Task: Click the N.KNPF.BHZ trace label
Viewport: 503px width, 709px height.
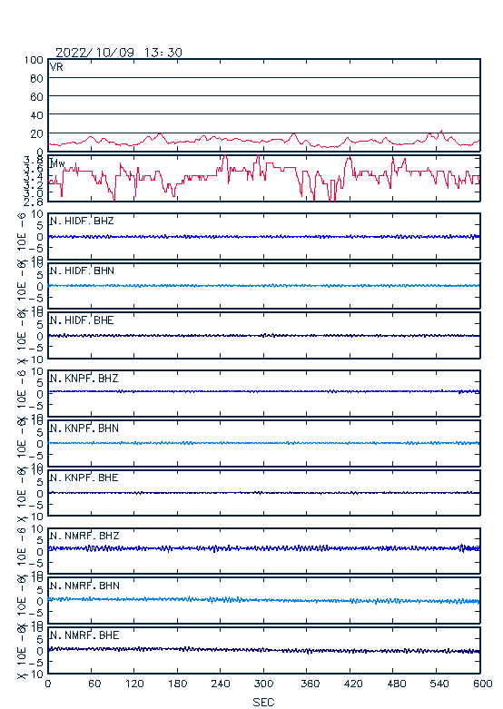Action: click(x=84, y=378)
